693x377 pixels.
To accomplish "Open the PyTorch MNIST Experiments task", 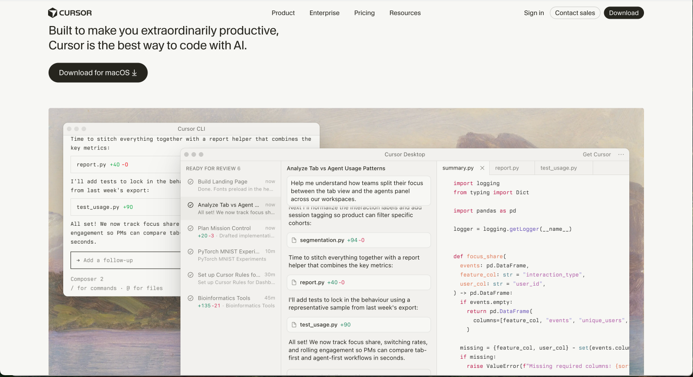I will pyautogui.click(x=231, y=255).
